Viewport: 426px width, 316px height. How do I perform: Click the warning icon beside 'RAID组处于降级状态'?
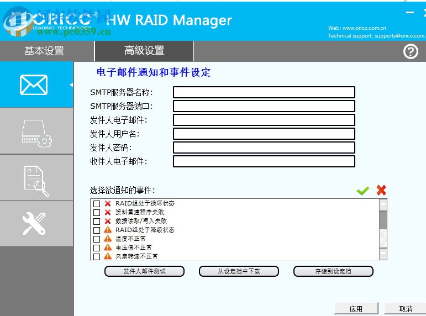(108, 230)
